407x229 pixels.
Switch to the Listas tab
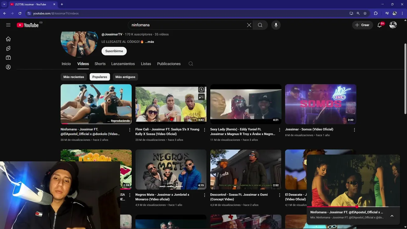pos(146,64)
